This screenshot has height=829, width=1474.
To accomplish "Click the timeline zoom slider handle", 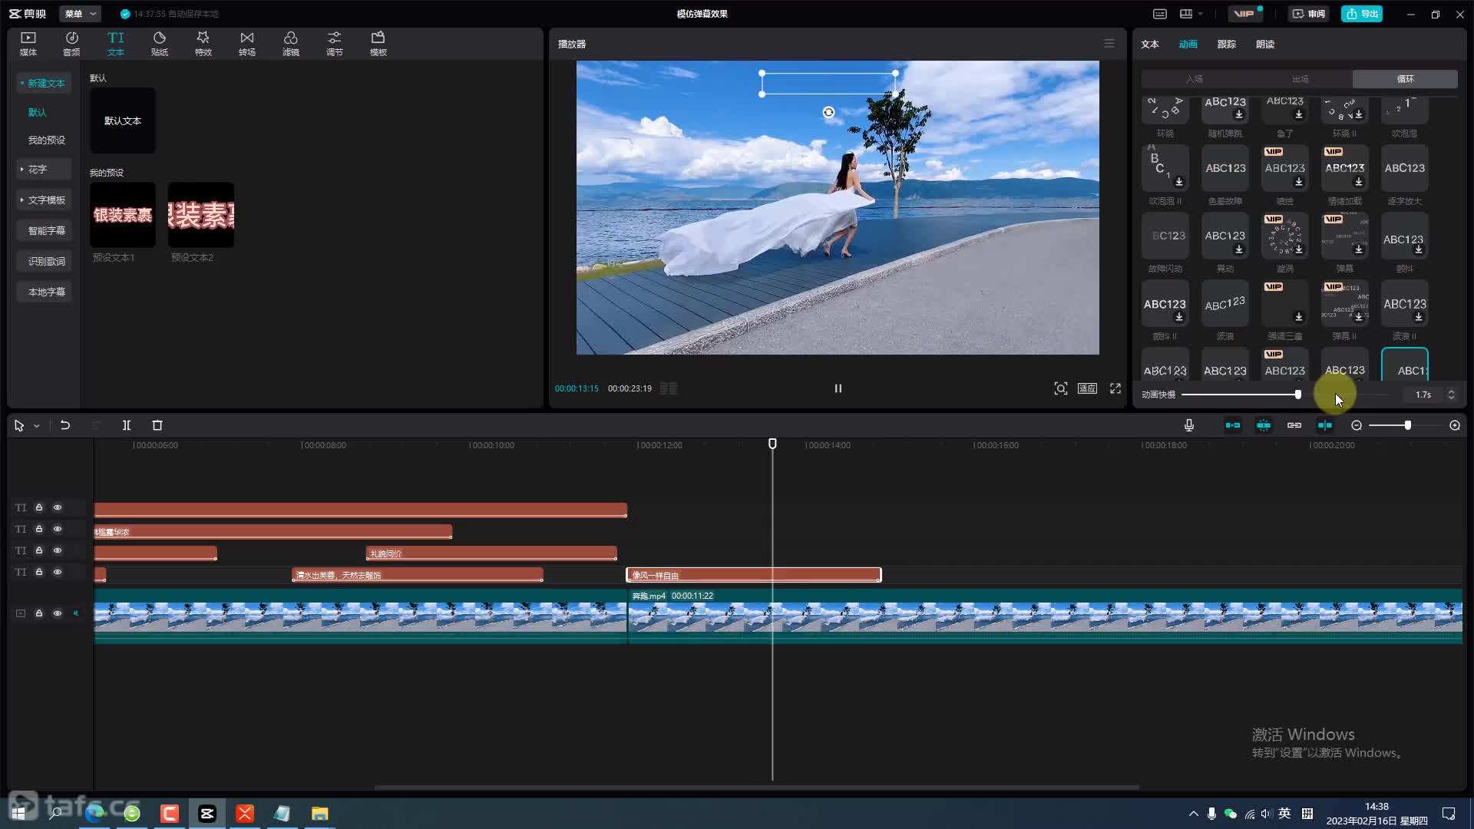I will (1407, 425).
